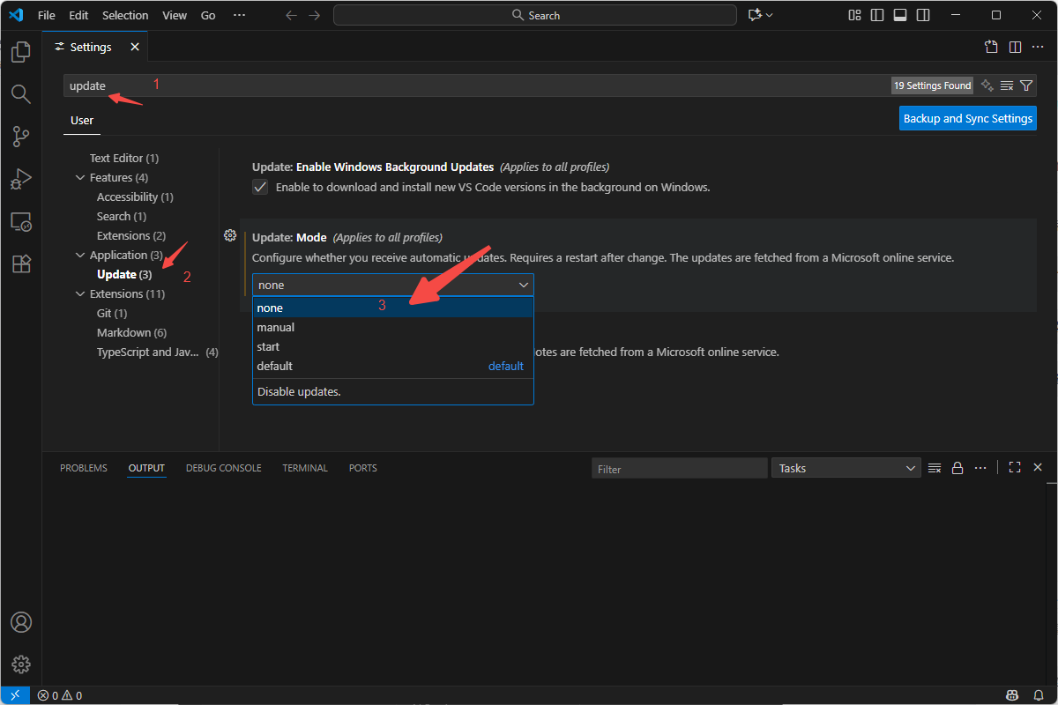
Task: Switch to the Terminal panel tab
Action: point(305,468)
